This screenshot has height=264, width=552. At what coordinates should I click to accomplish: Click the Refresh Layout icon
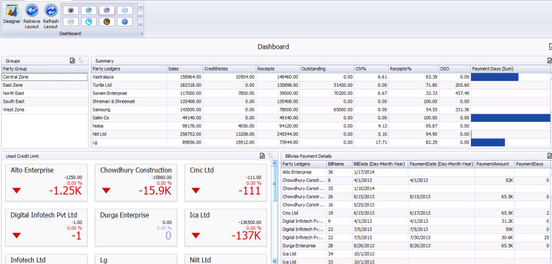[51, 15]
